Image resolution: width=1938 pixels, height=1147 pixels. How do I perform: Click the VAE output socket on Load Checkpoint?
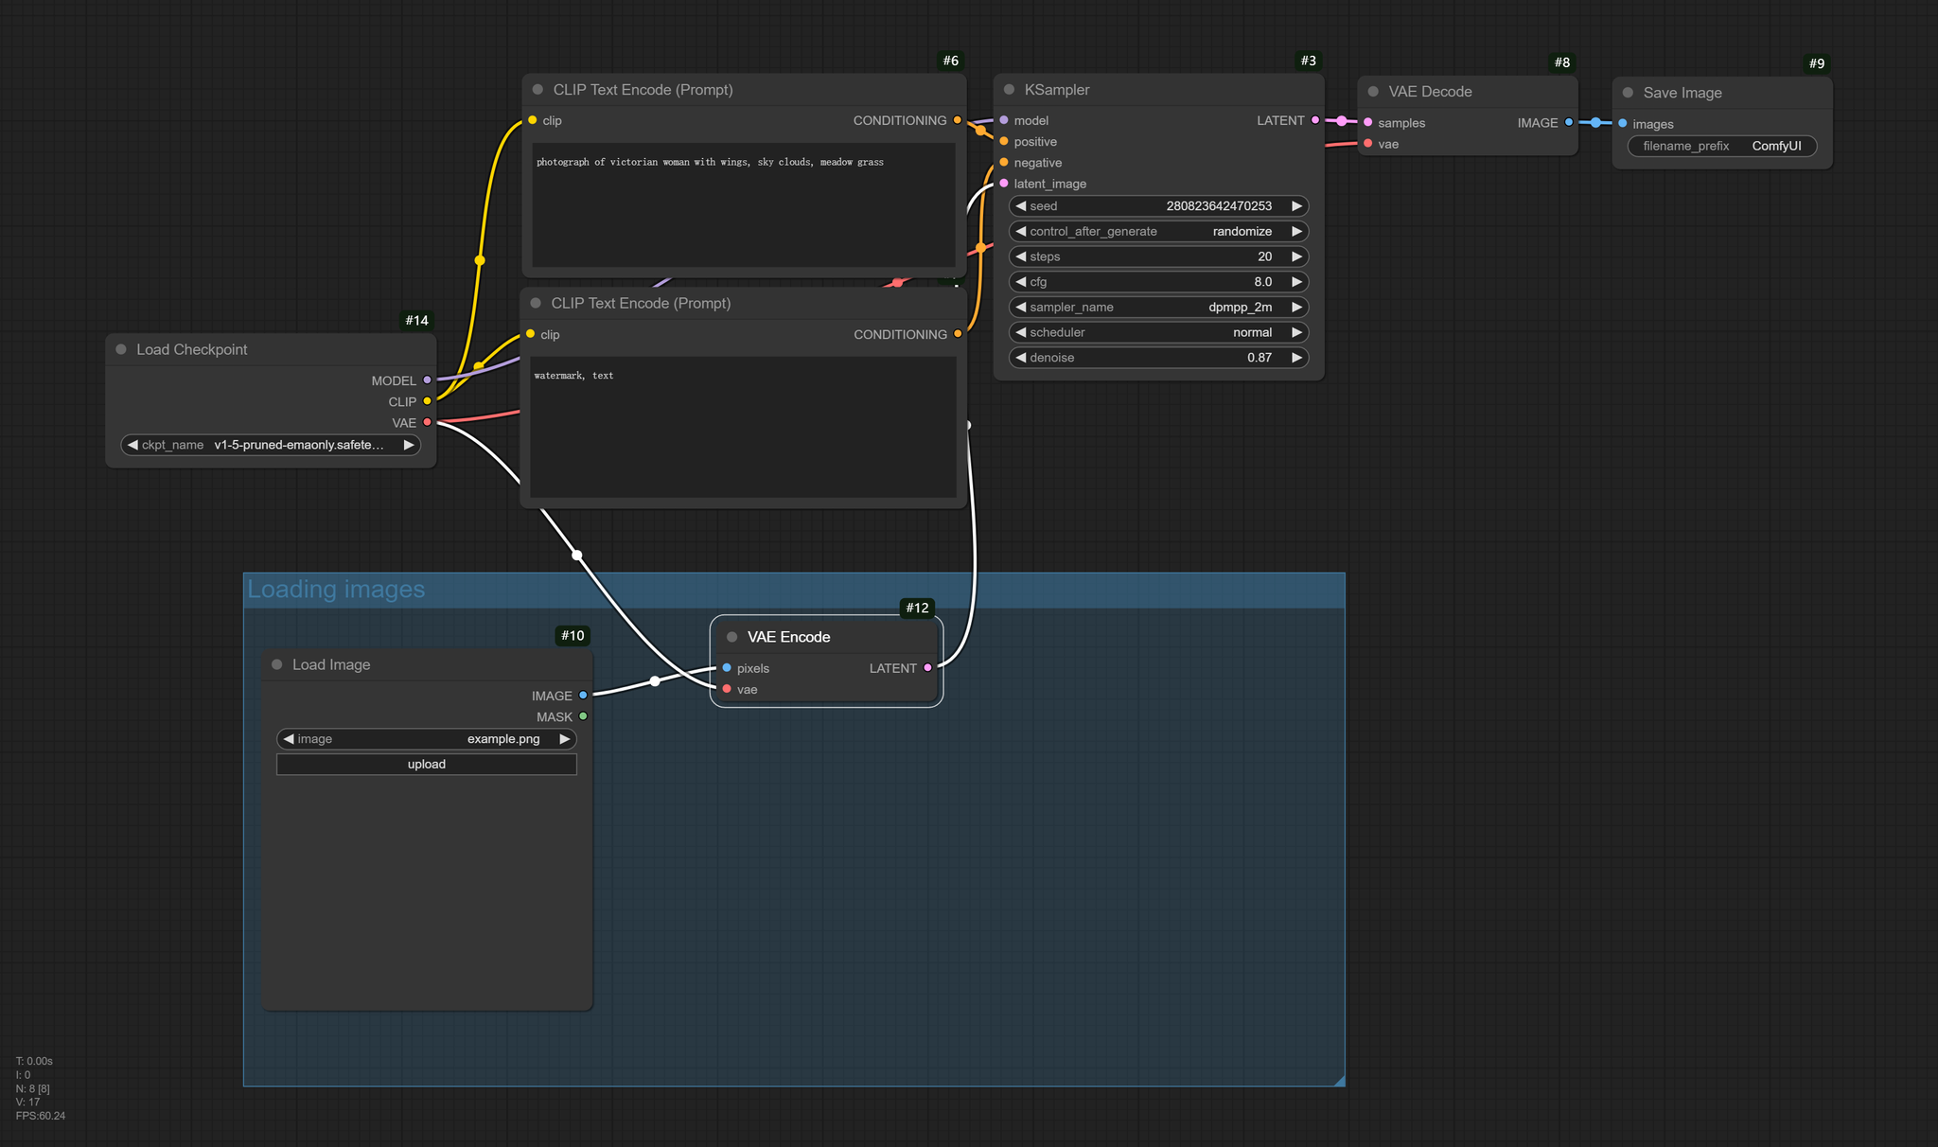(x=427, y=422)
